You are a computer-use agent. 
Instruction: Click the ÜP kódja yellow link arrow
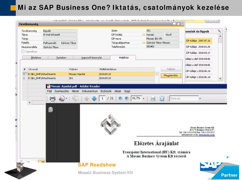144,35
